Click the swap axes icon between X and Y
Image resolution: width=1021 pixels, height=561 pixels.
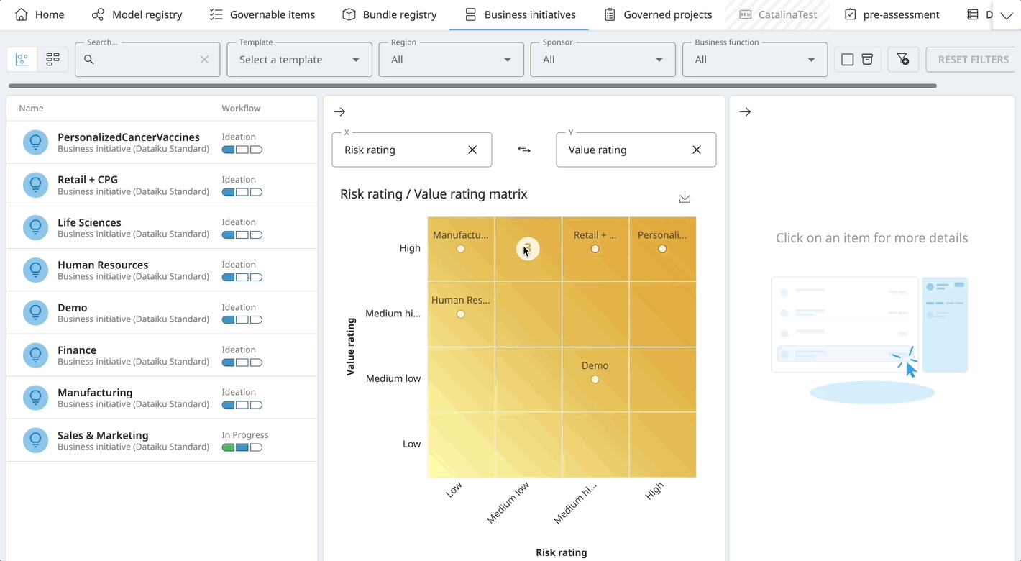523,150
